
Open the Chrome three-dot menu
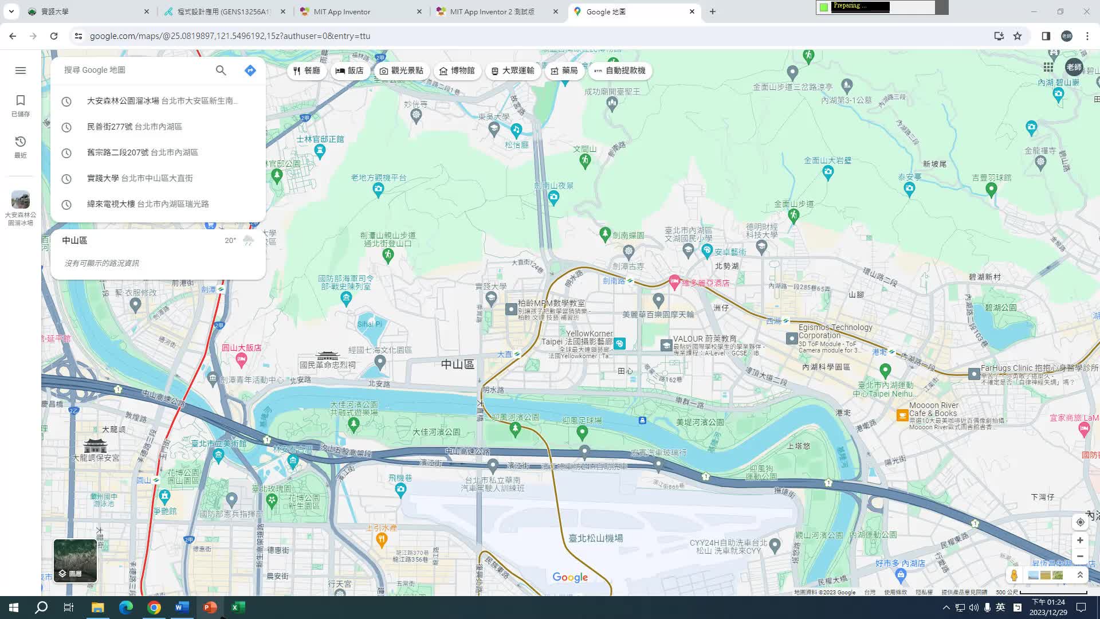click(1087, 36)
